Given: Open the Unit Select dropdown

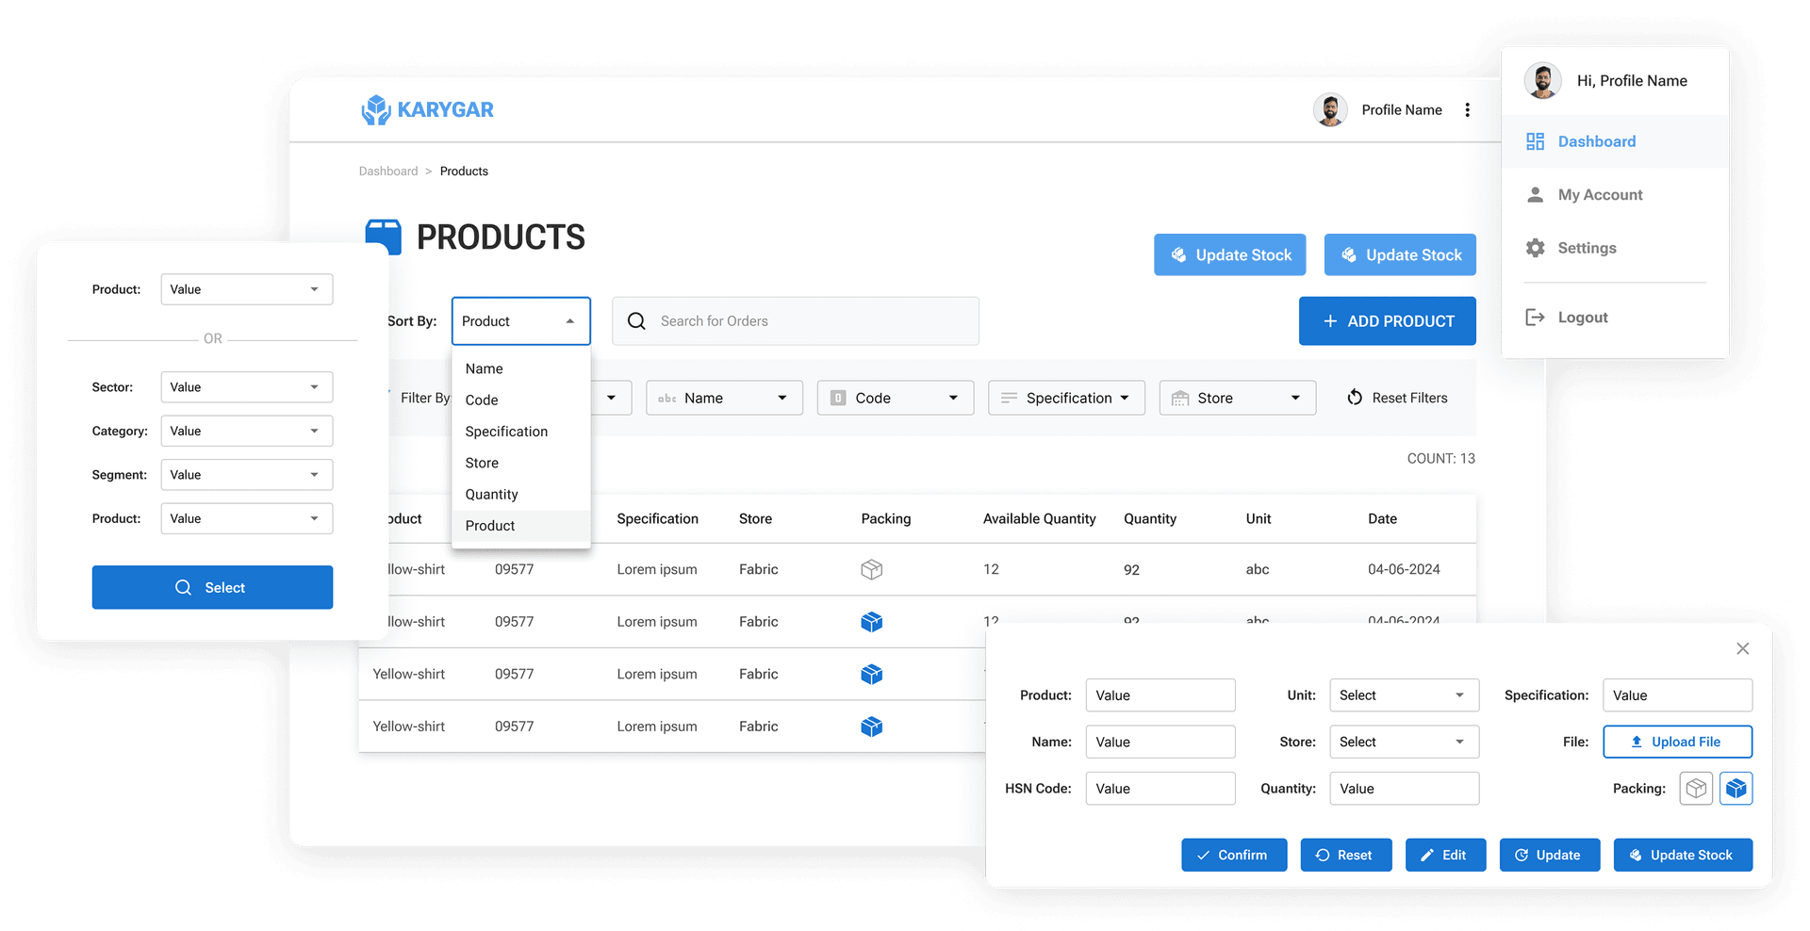Looking at the screenshot, I should tap(1404, 695).
